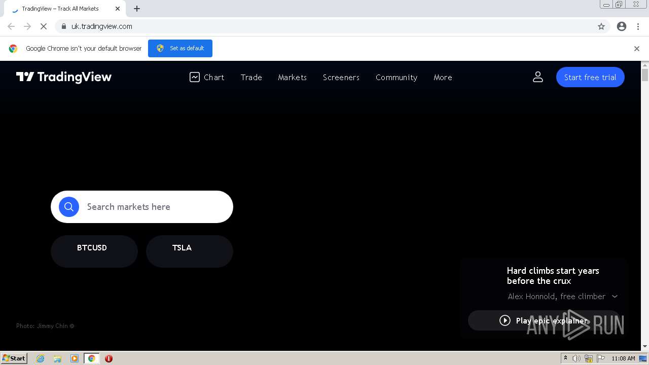Open the Markets menu
The height and width of the screenshot is (365, 649).
[292, 77]
